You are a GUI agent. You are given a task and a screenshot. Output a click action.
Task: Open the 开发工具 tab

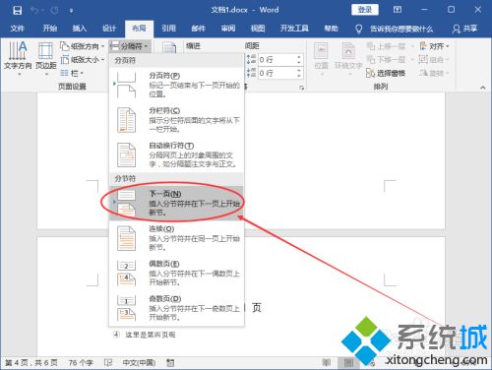pyautogui.click(x=294, y=29)
